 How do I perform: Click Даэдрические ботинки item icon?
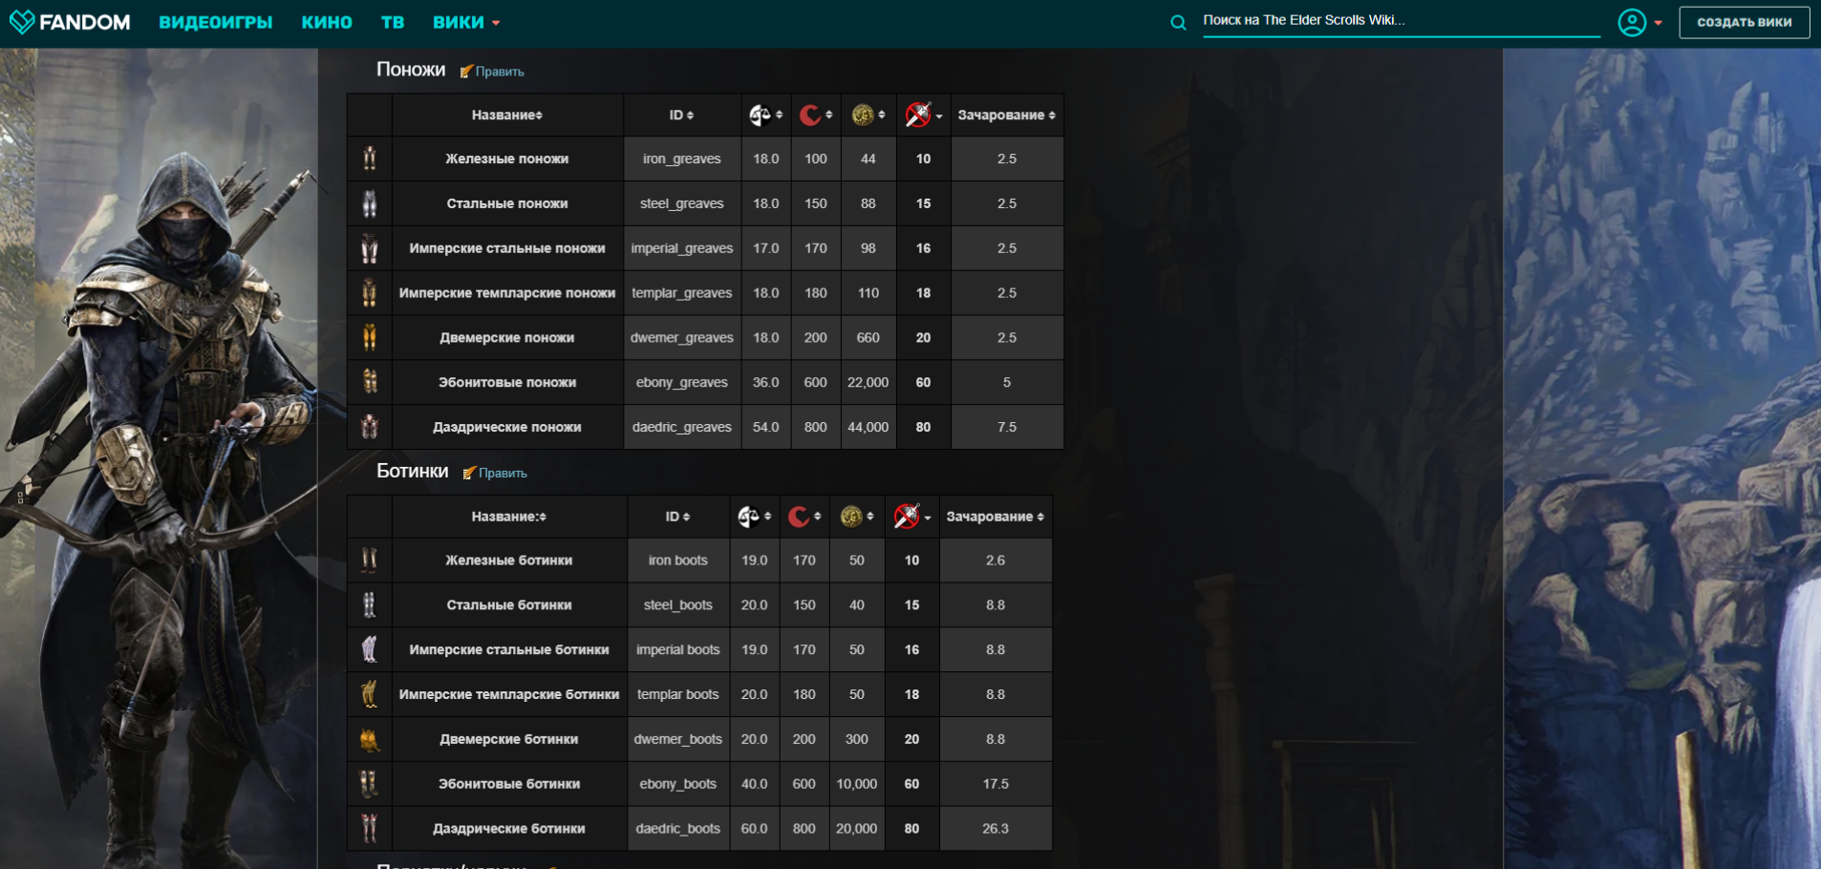(x=370, y=828)
